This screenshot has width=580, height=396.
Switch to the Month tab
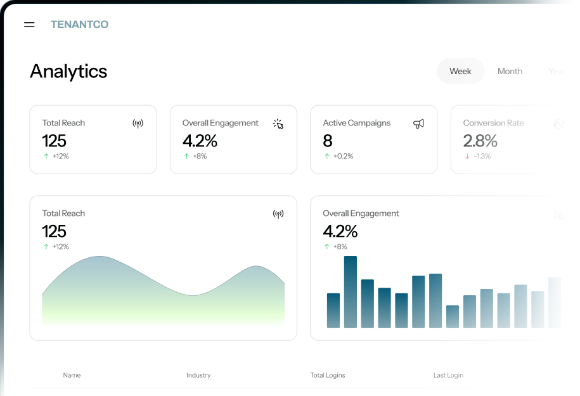[x=510, y=71]
